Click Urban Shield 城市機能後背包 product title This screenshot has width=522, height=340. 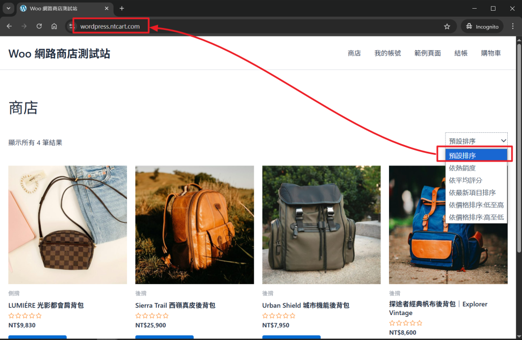click(306, 305)
